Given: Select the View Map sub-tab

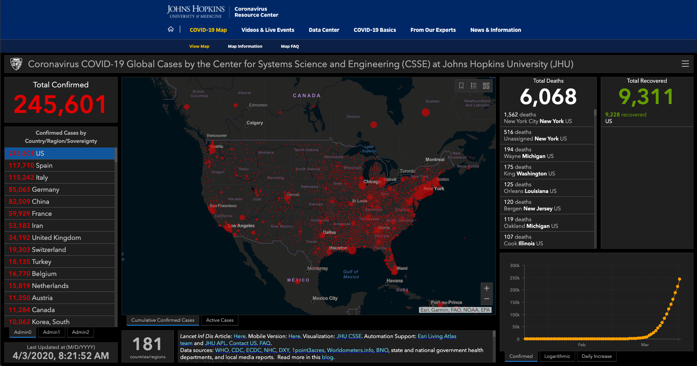Looking at the screenshot, I should pos(199,46).
